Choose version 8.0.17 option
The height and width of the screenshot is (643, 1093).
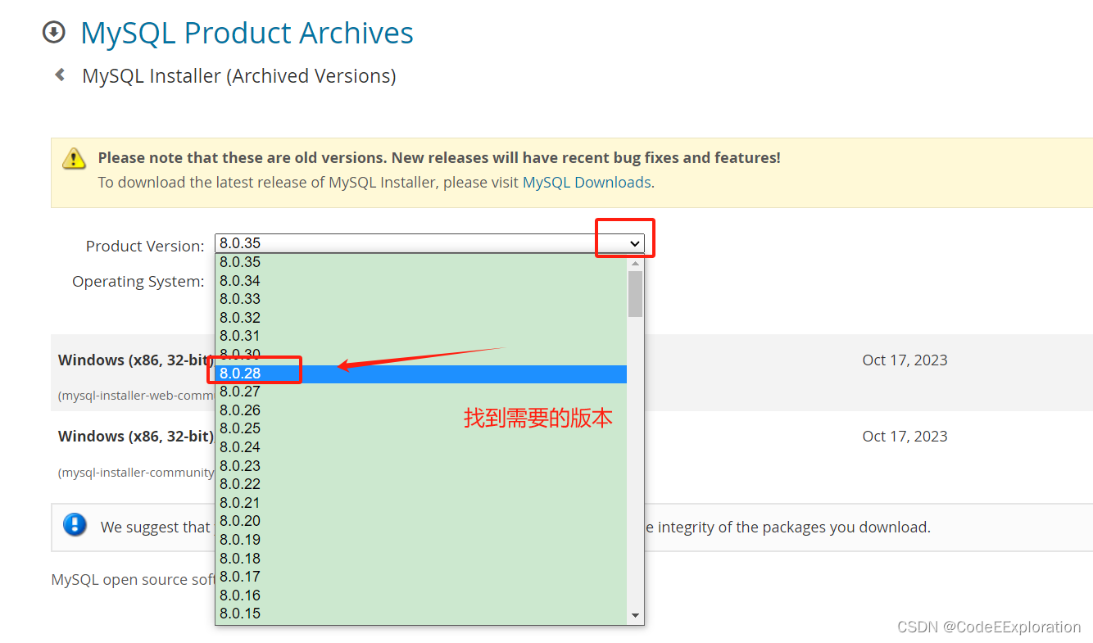point(421,577)
